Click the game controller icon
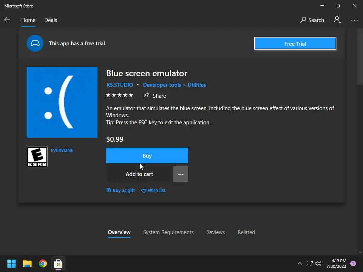The image size is (363, 272). 35,43
